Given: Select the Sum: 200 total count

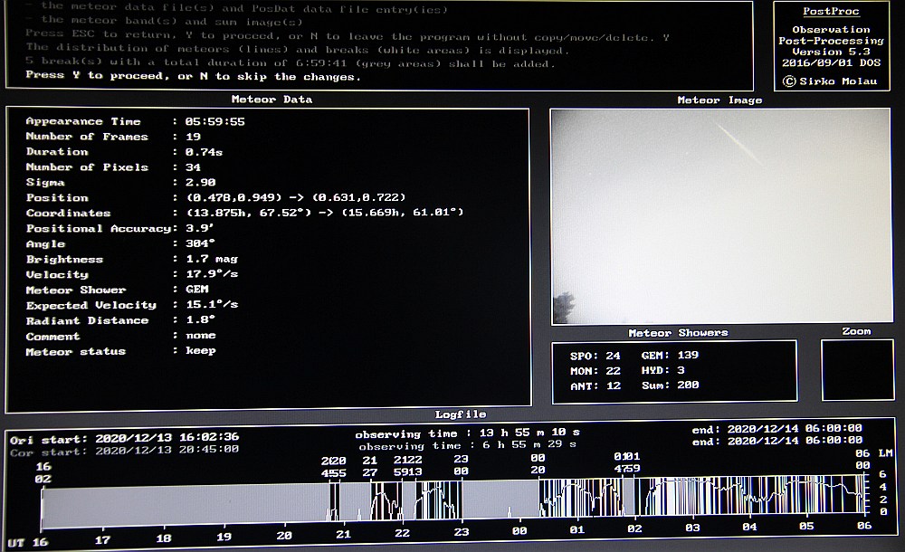Looking at the screenshot, I should (670, 385).
